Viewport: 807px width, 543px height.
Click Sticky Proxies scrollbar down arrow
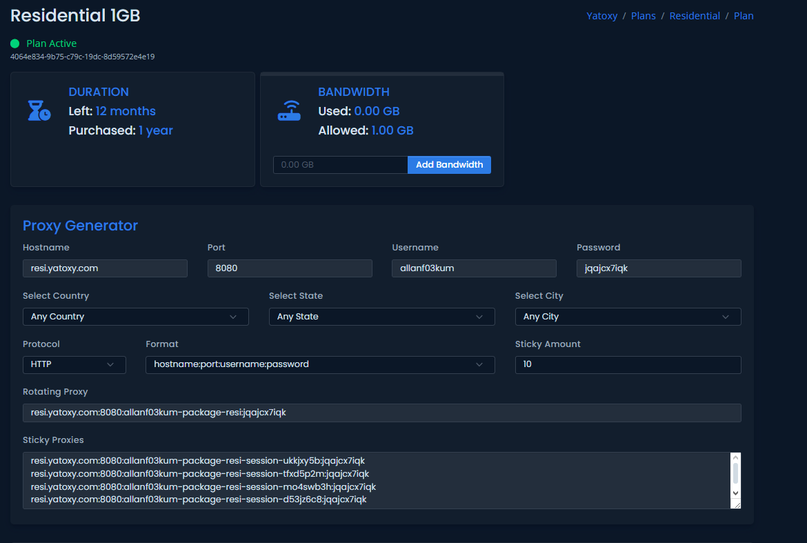click(x=735, y=493)
